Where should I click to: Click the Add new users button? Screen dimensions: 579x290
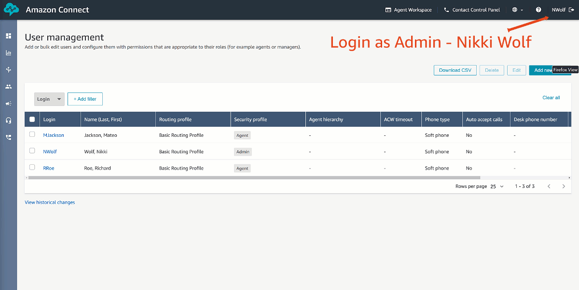pos(550,70)
